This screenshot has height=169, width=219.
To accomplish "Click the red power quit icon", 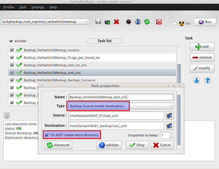I will [x=159, y=22].
